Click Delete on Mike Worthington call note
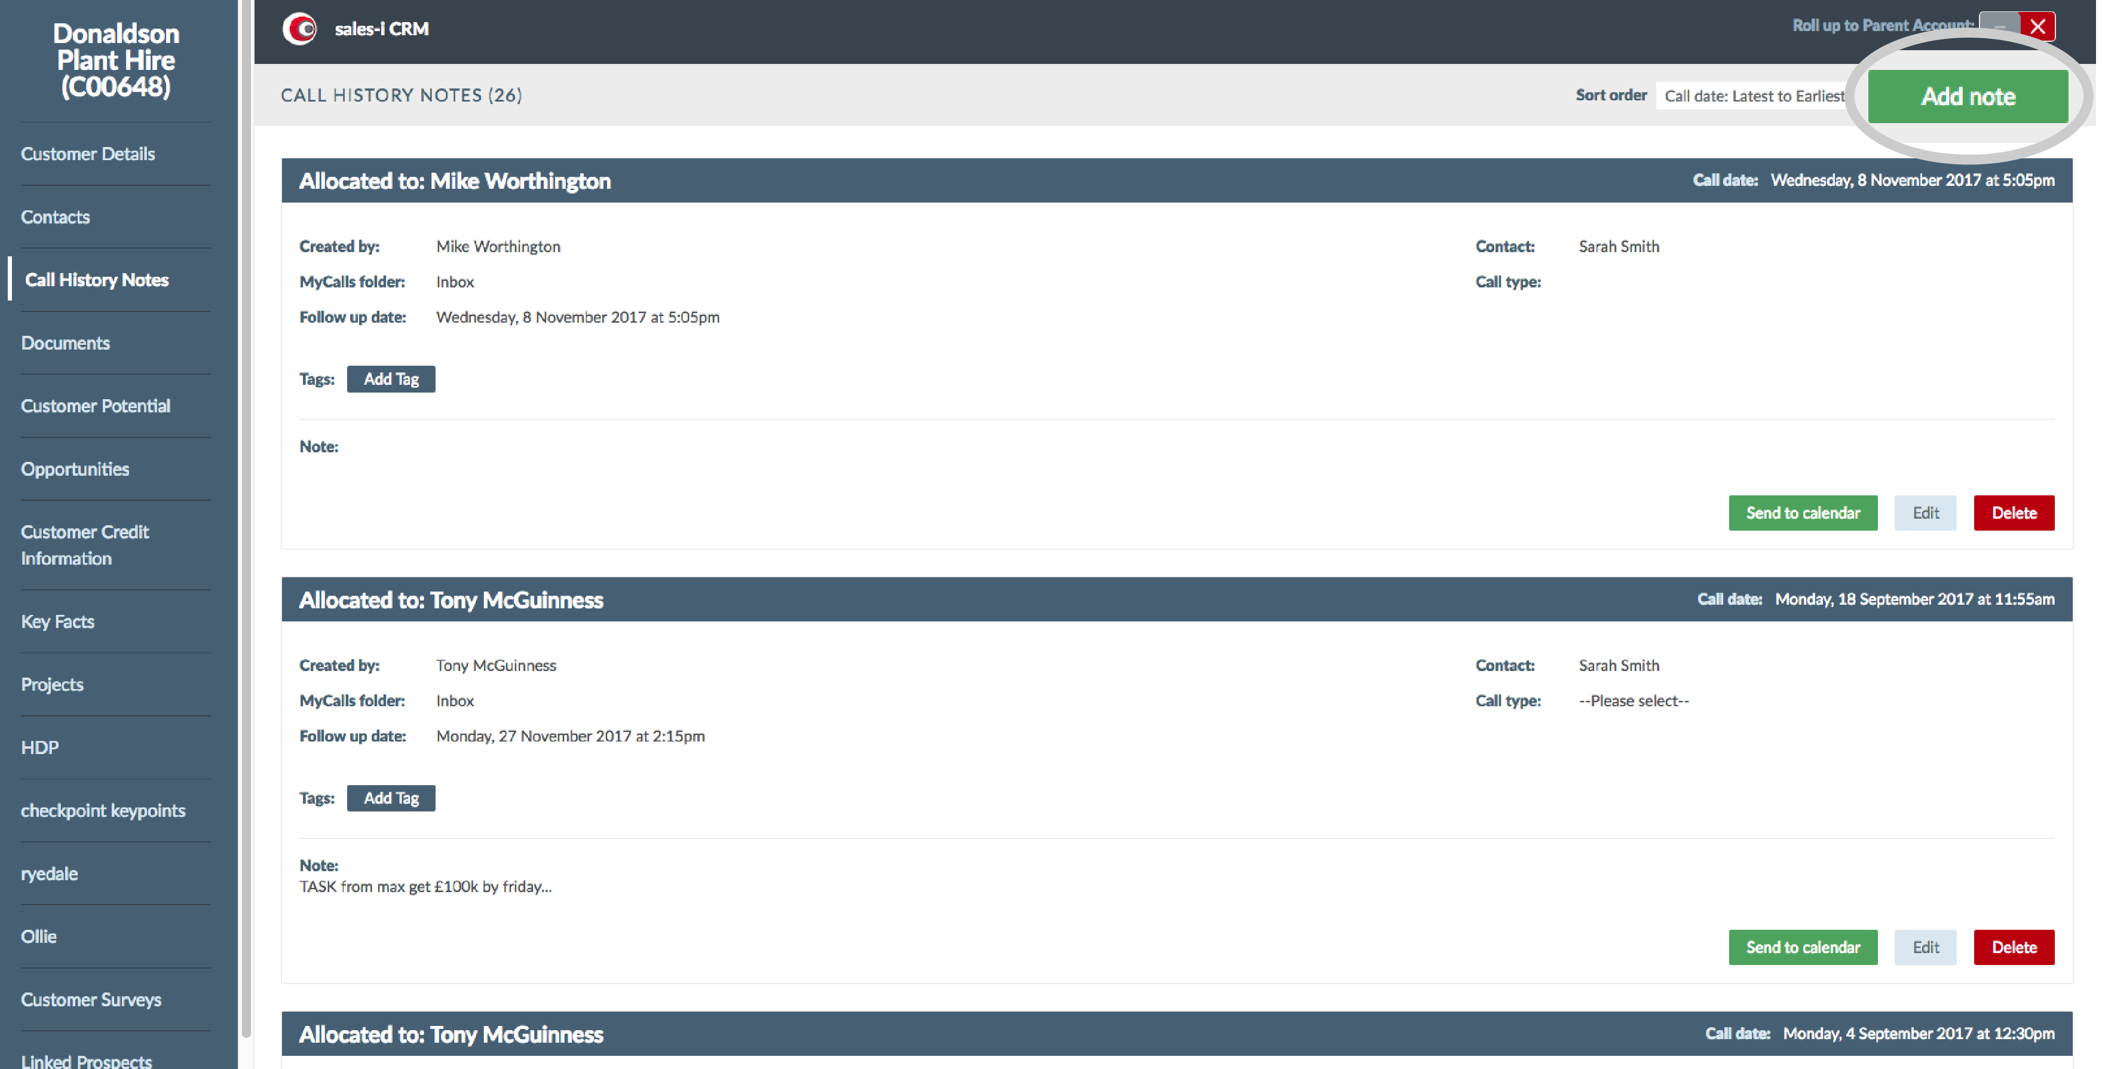 click(2015, 513)
